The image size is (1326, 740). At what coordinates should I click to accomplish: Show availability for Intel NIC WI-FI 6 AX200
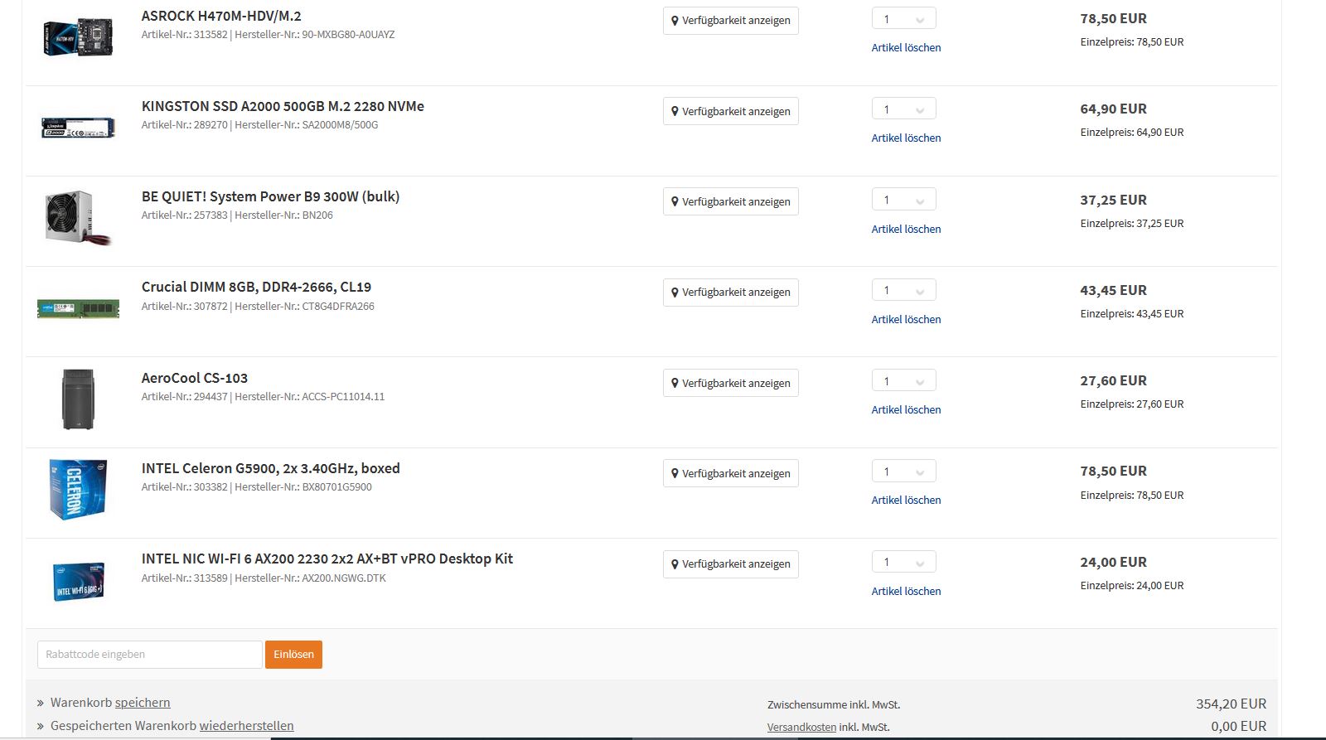(730, 563)
